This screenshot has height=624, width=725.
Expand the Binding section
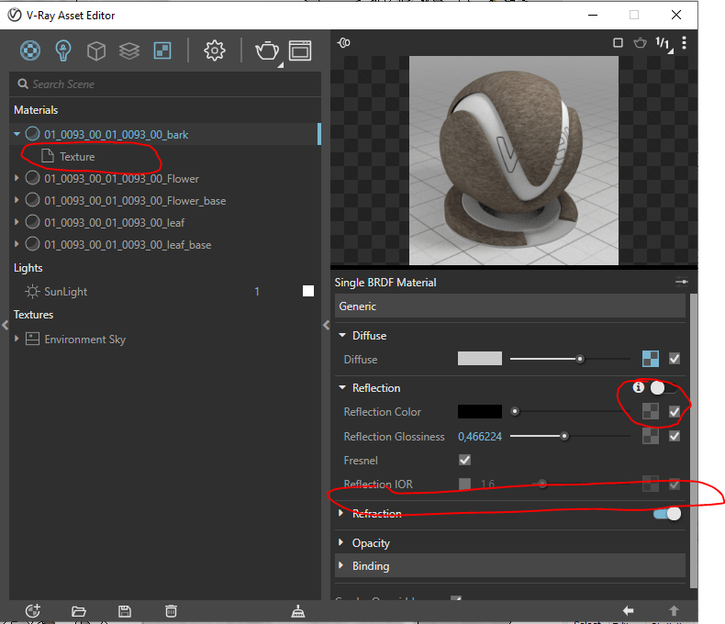coord(371,566)
